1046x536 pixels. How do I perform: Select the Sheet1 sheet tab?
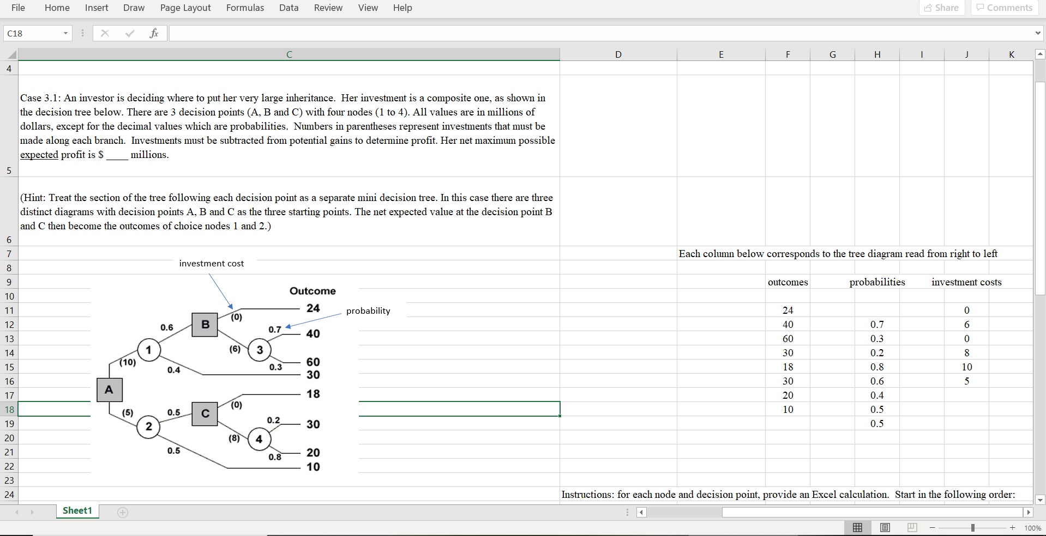coord(77,511)
